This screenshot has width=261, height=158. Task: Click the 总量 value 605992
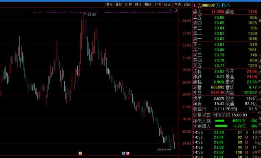[x=218, y=87]
